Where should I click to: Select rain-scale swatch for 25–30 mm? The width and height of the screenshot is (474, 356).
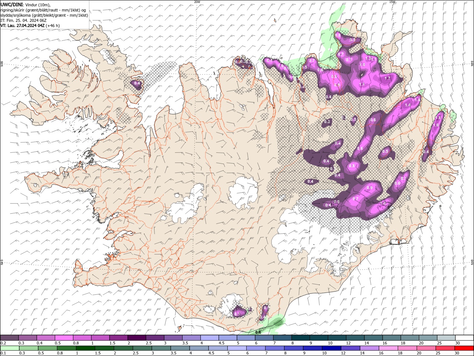pos(445,348)
